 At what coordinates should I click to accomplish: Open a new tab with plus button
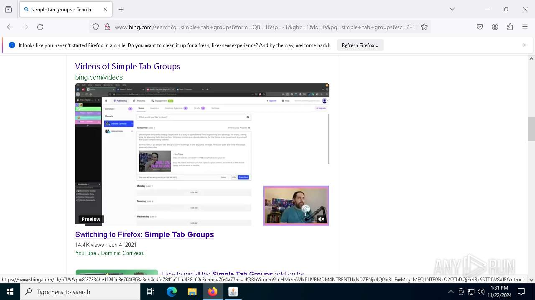pyautogui.click(x=121, y=9)
